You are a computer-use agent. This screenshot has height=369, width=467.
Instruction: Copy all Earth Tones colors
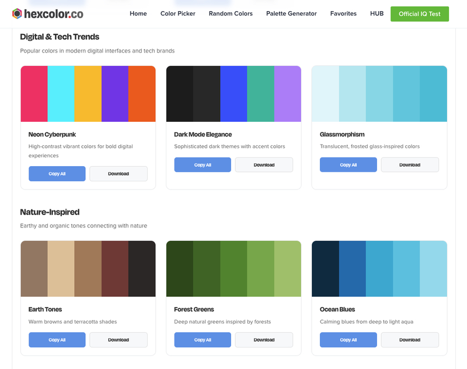pyautogui.click(x=57, y=340)
